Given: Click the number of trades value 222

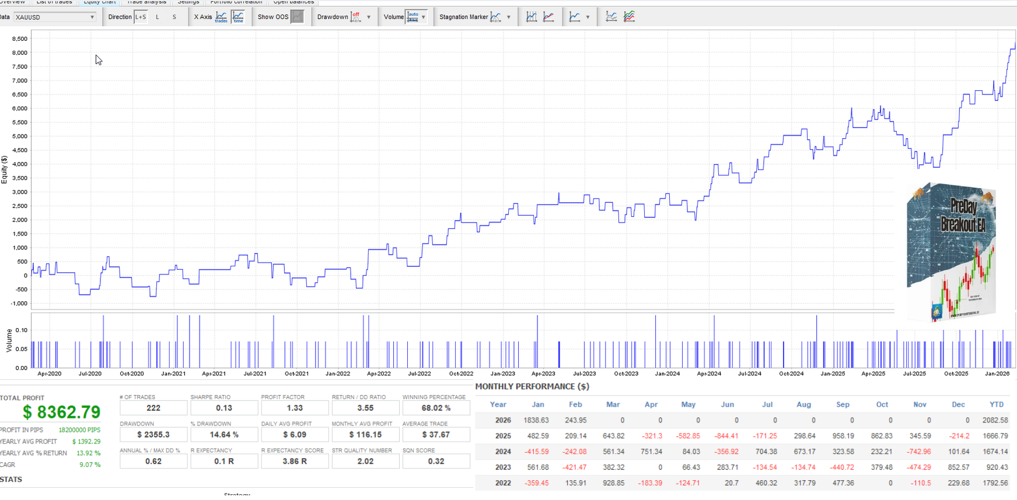Looking at the screenshot, I should click(x=153, y=408).
